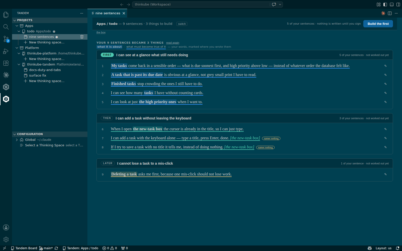Click the Build the first button
Viewport: 402px width, 251px height.
pos(378,24)
